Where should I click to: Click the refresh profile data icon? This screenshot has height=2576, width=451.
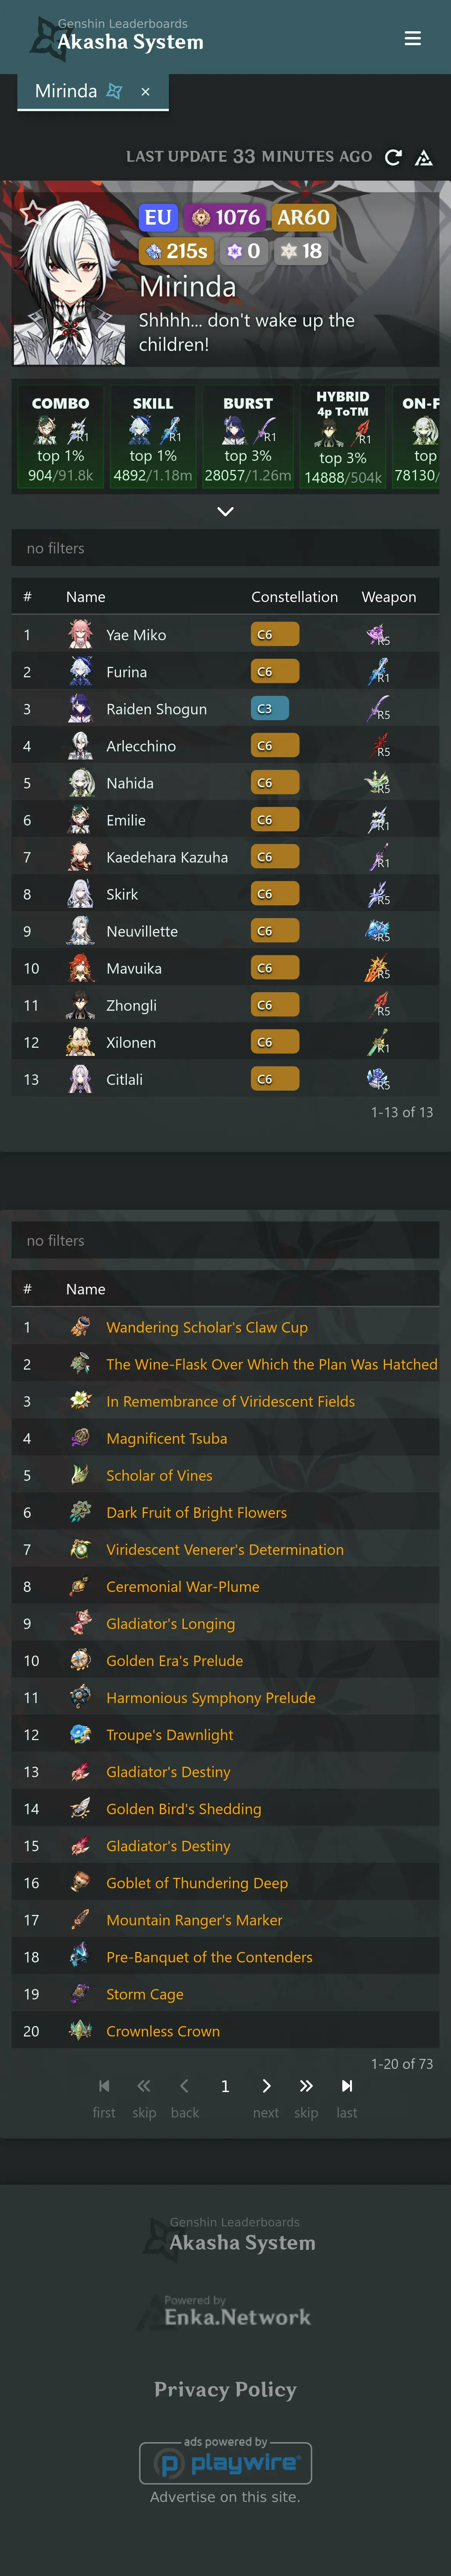393,157
